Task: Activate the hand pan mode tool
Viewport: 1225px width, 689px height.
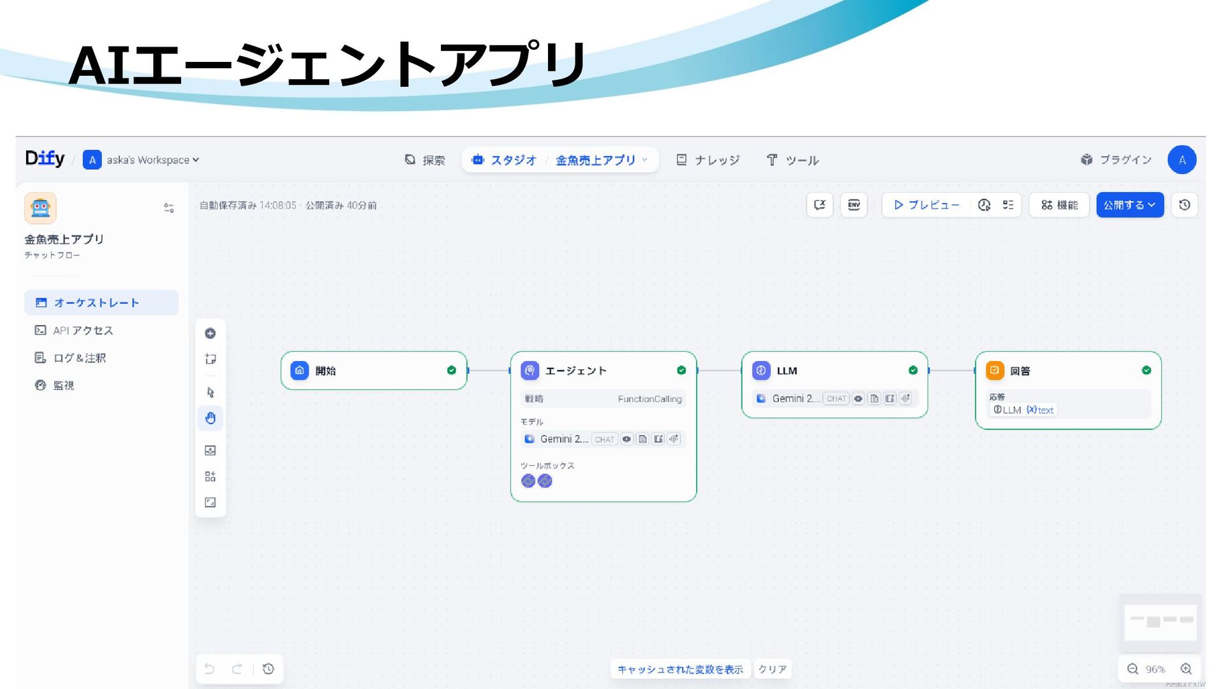Action: [210, 419]
